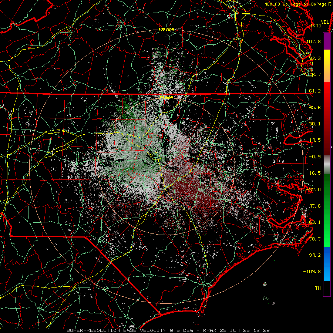333x333 pixels.
Task: Click the -16.5 velocity scale value
Action: 313,173
